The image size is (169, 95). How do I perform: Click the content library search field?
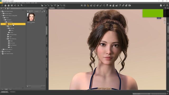pos(27,8)
